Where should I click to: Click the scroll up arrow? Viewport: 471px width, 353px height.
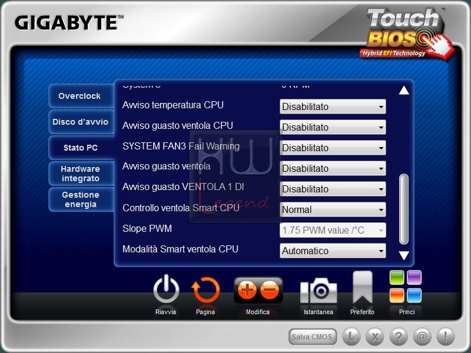pyautogui.click(x=404, y=91)
